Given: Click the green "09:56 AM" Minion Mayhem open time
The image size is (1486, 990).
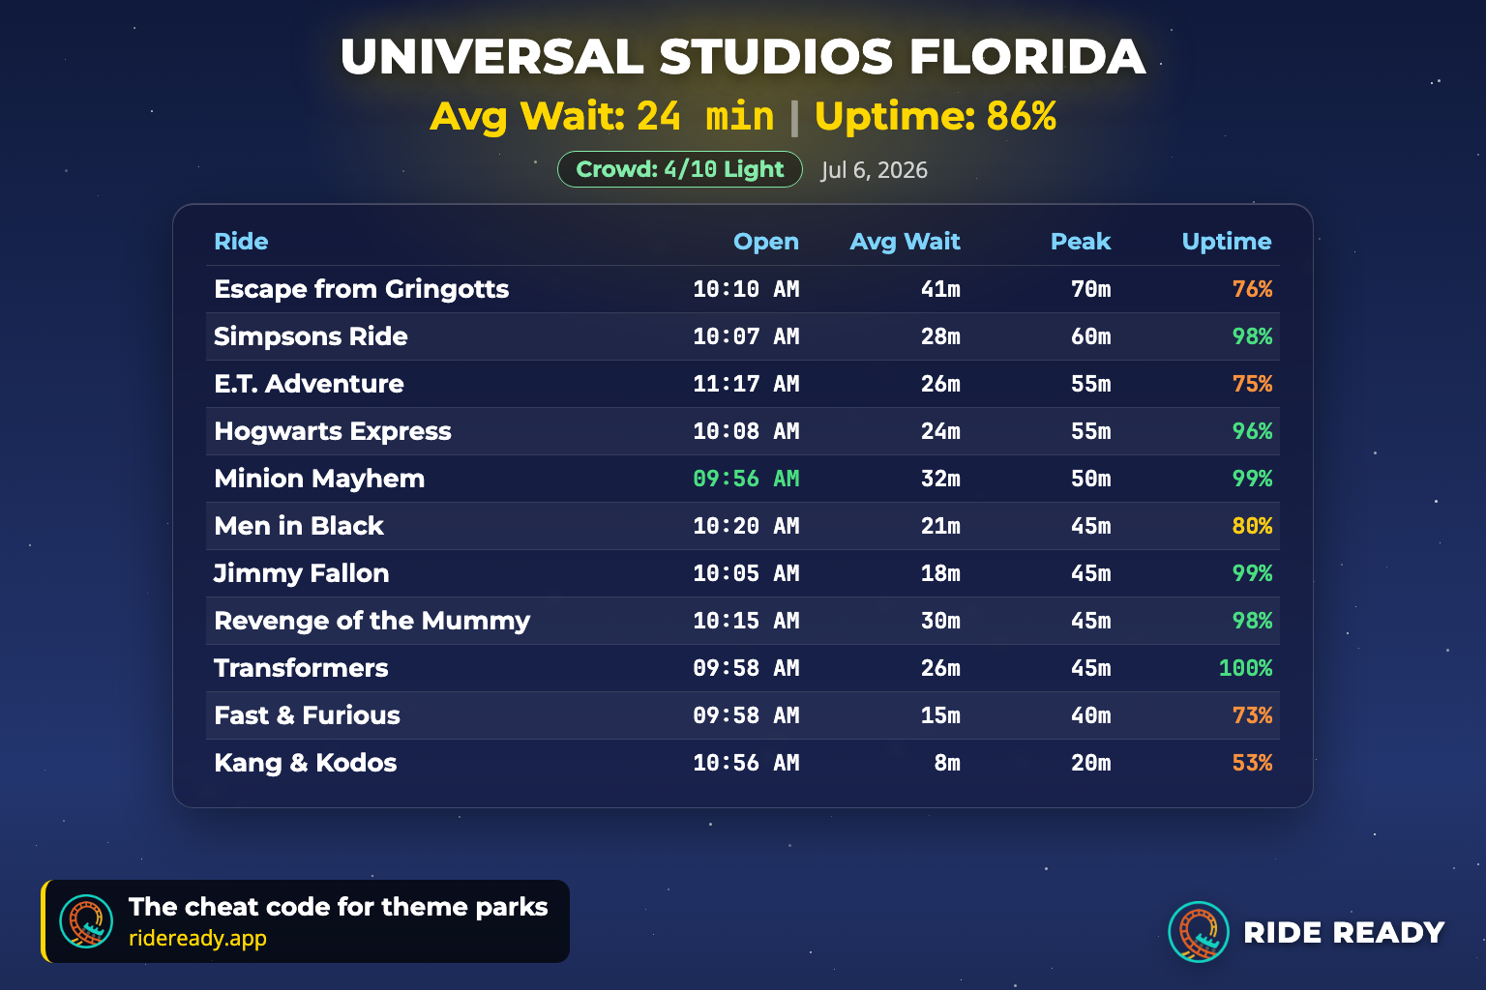Looking at the screenshot, I should tap(746, 479).
